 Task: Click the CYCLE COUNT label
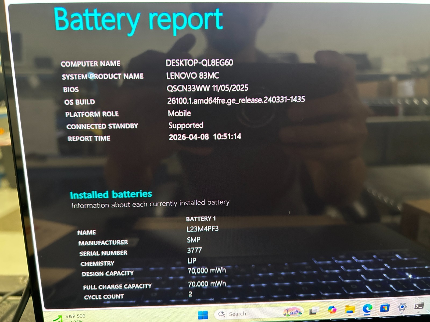coord(104,297)
